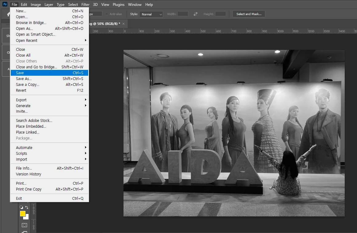The width and height of the screenshot is (357, 233).
Task: Choose Close with Ctrl+W shortcut
Action: pos(49,49)
